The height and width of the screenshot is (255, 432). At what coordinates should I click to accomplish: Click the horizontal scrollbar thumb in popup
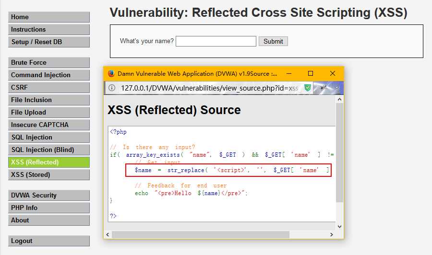pos(201,235)
